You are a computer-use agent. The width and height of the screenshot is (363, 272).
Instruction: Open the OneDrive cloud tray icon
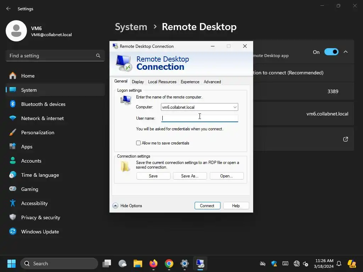263,263
